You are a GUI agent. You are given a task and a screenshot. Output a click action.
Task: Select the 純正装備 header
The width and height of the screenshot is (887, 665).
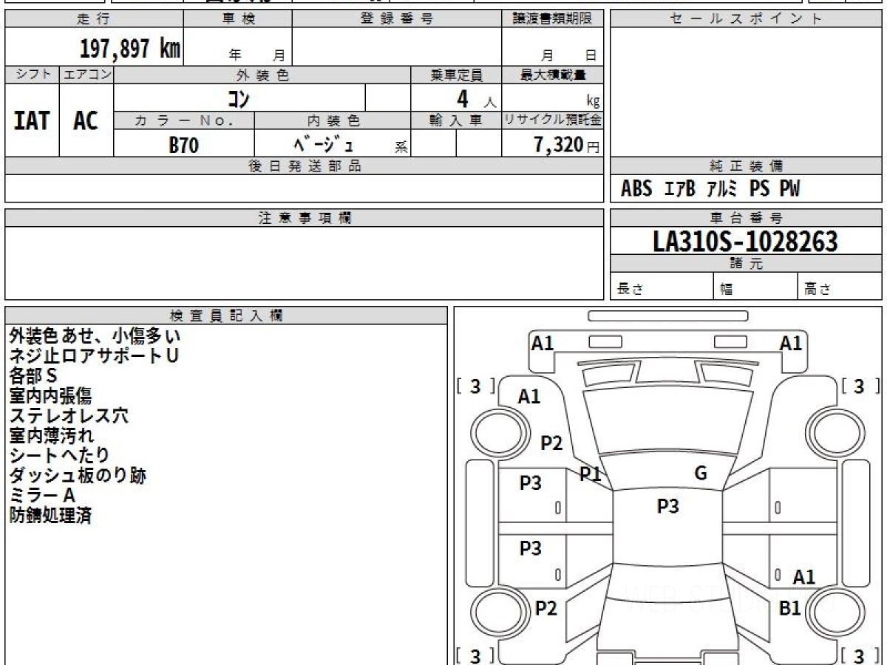coord(746,166)
